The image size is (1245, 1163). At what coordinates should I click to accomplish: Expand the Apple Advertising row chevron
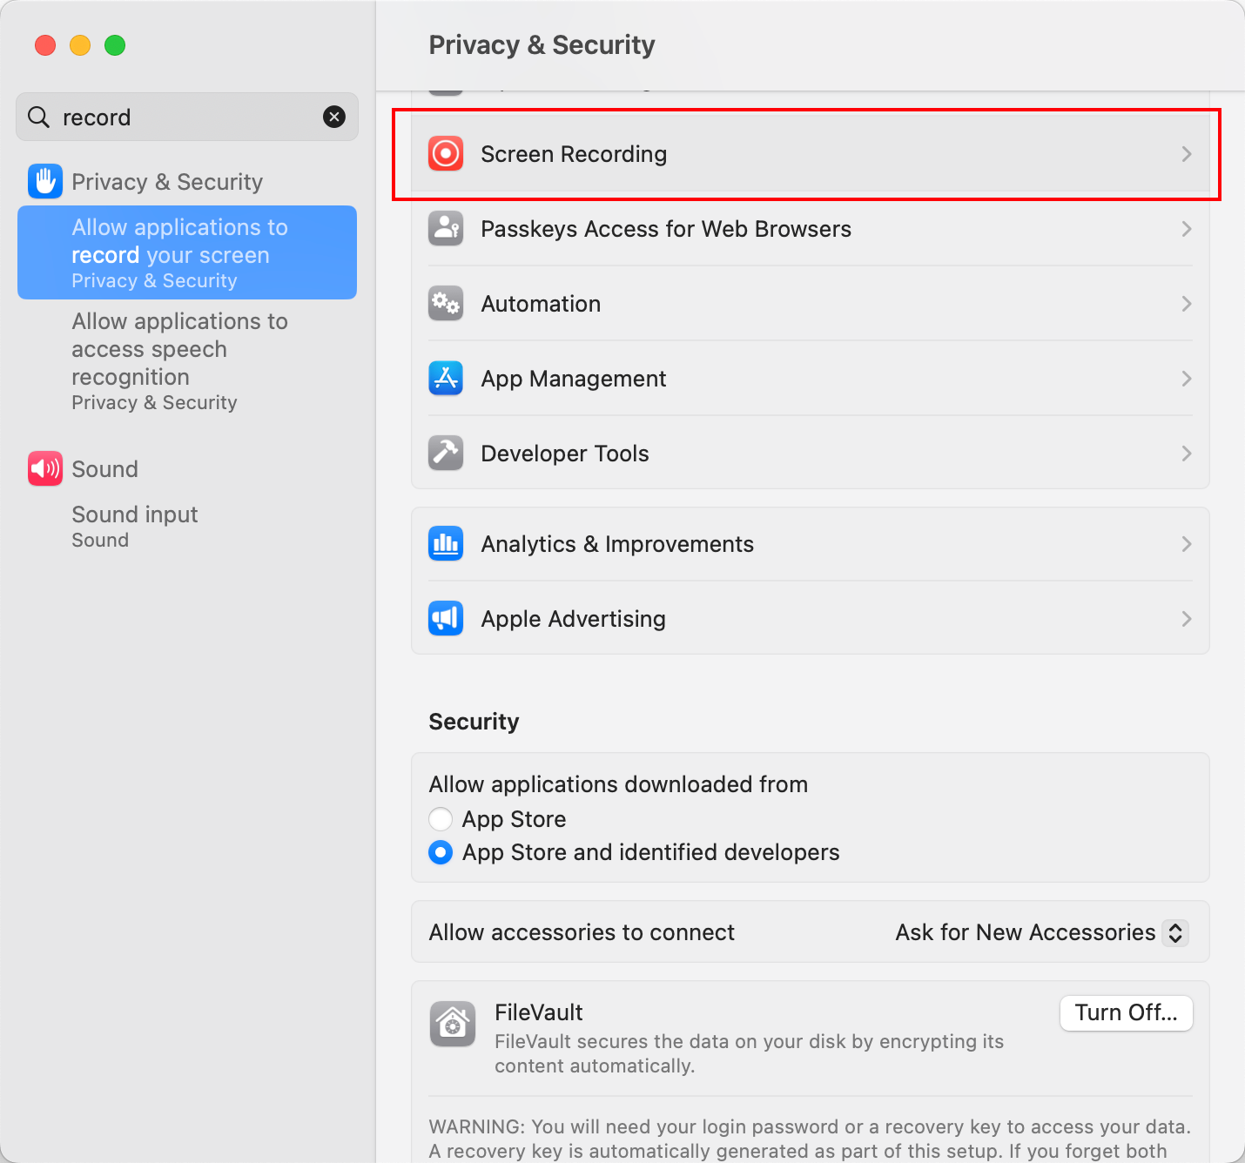coord(1186,619)
